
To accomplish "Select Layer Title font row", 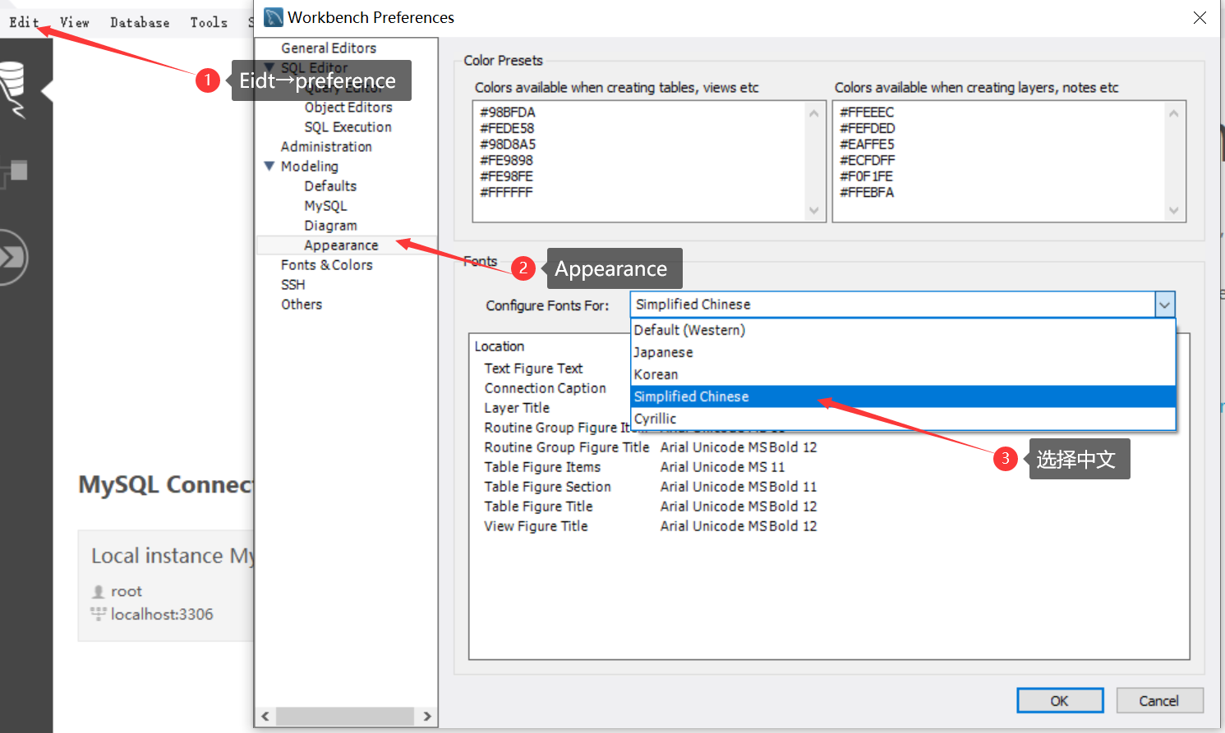I will tap(517, 408).
